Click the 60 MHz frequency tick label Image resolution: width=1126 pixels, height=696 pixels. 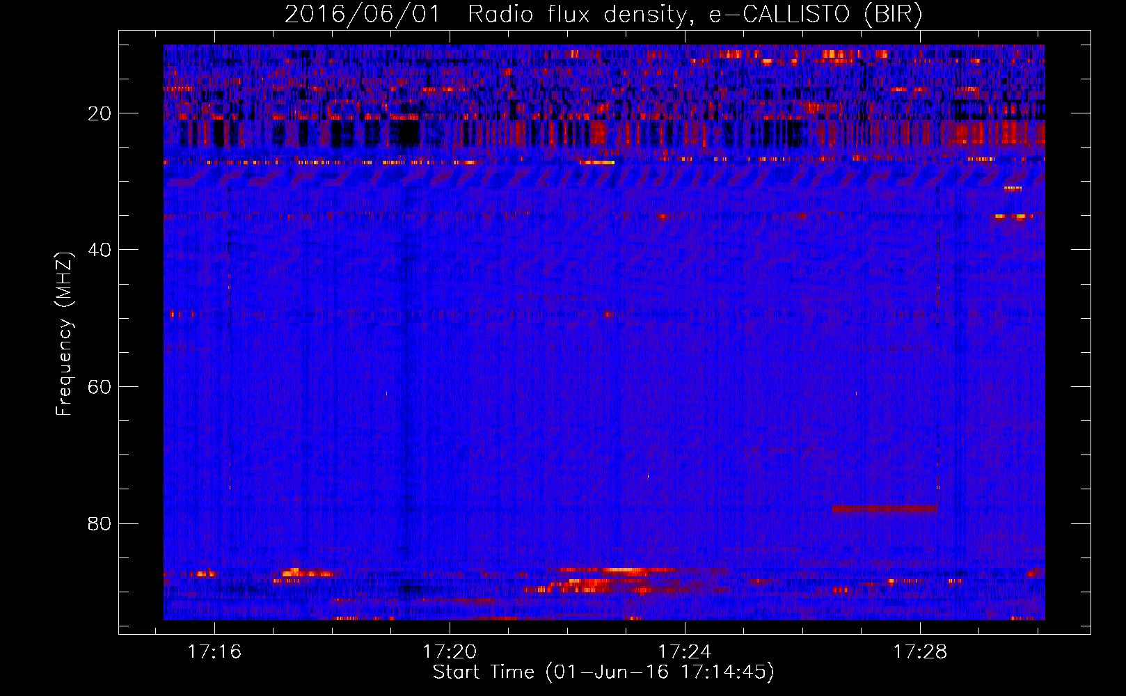pyautogui.click(x=100, y=387)
